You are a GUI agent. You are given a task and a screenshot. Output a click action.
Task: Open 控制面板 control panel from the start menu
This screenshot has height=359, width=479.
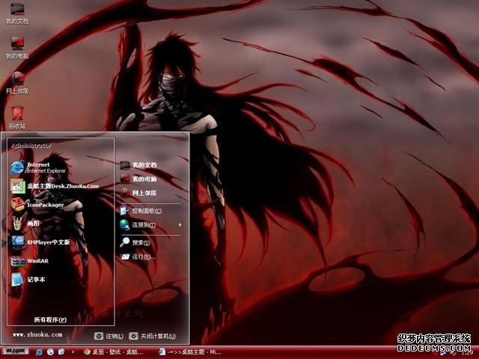tap(141, 211)
